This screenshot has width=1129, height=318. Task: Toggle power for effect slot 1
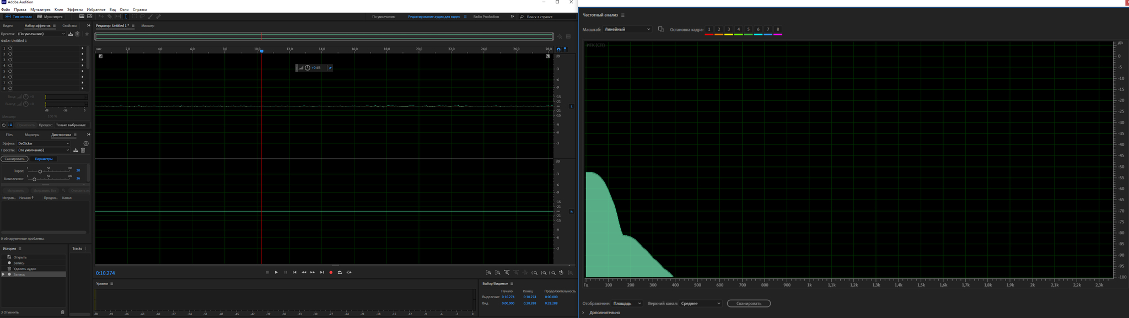tap(10, 48)
